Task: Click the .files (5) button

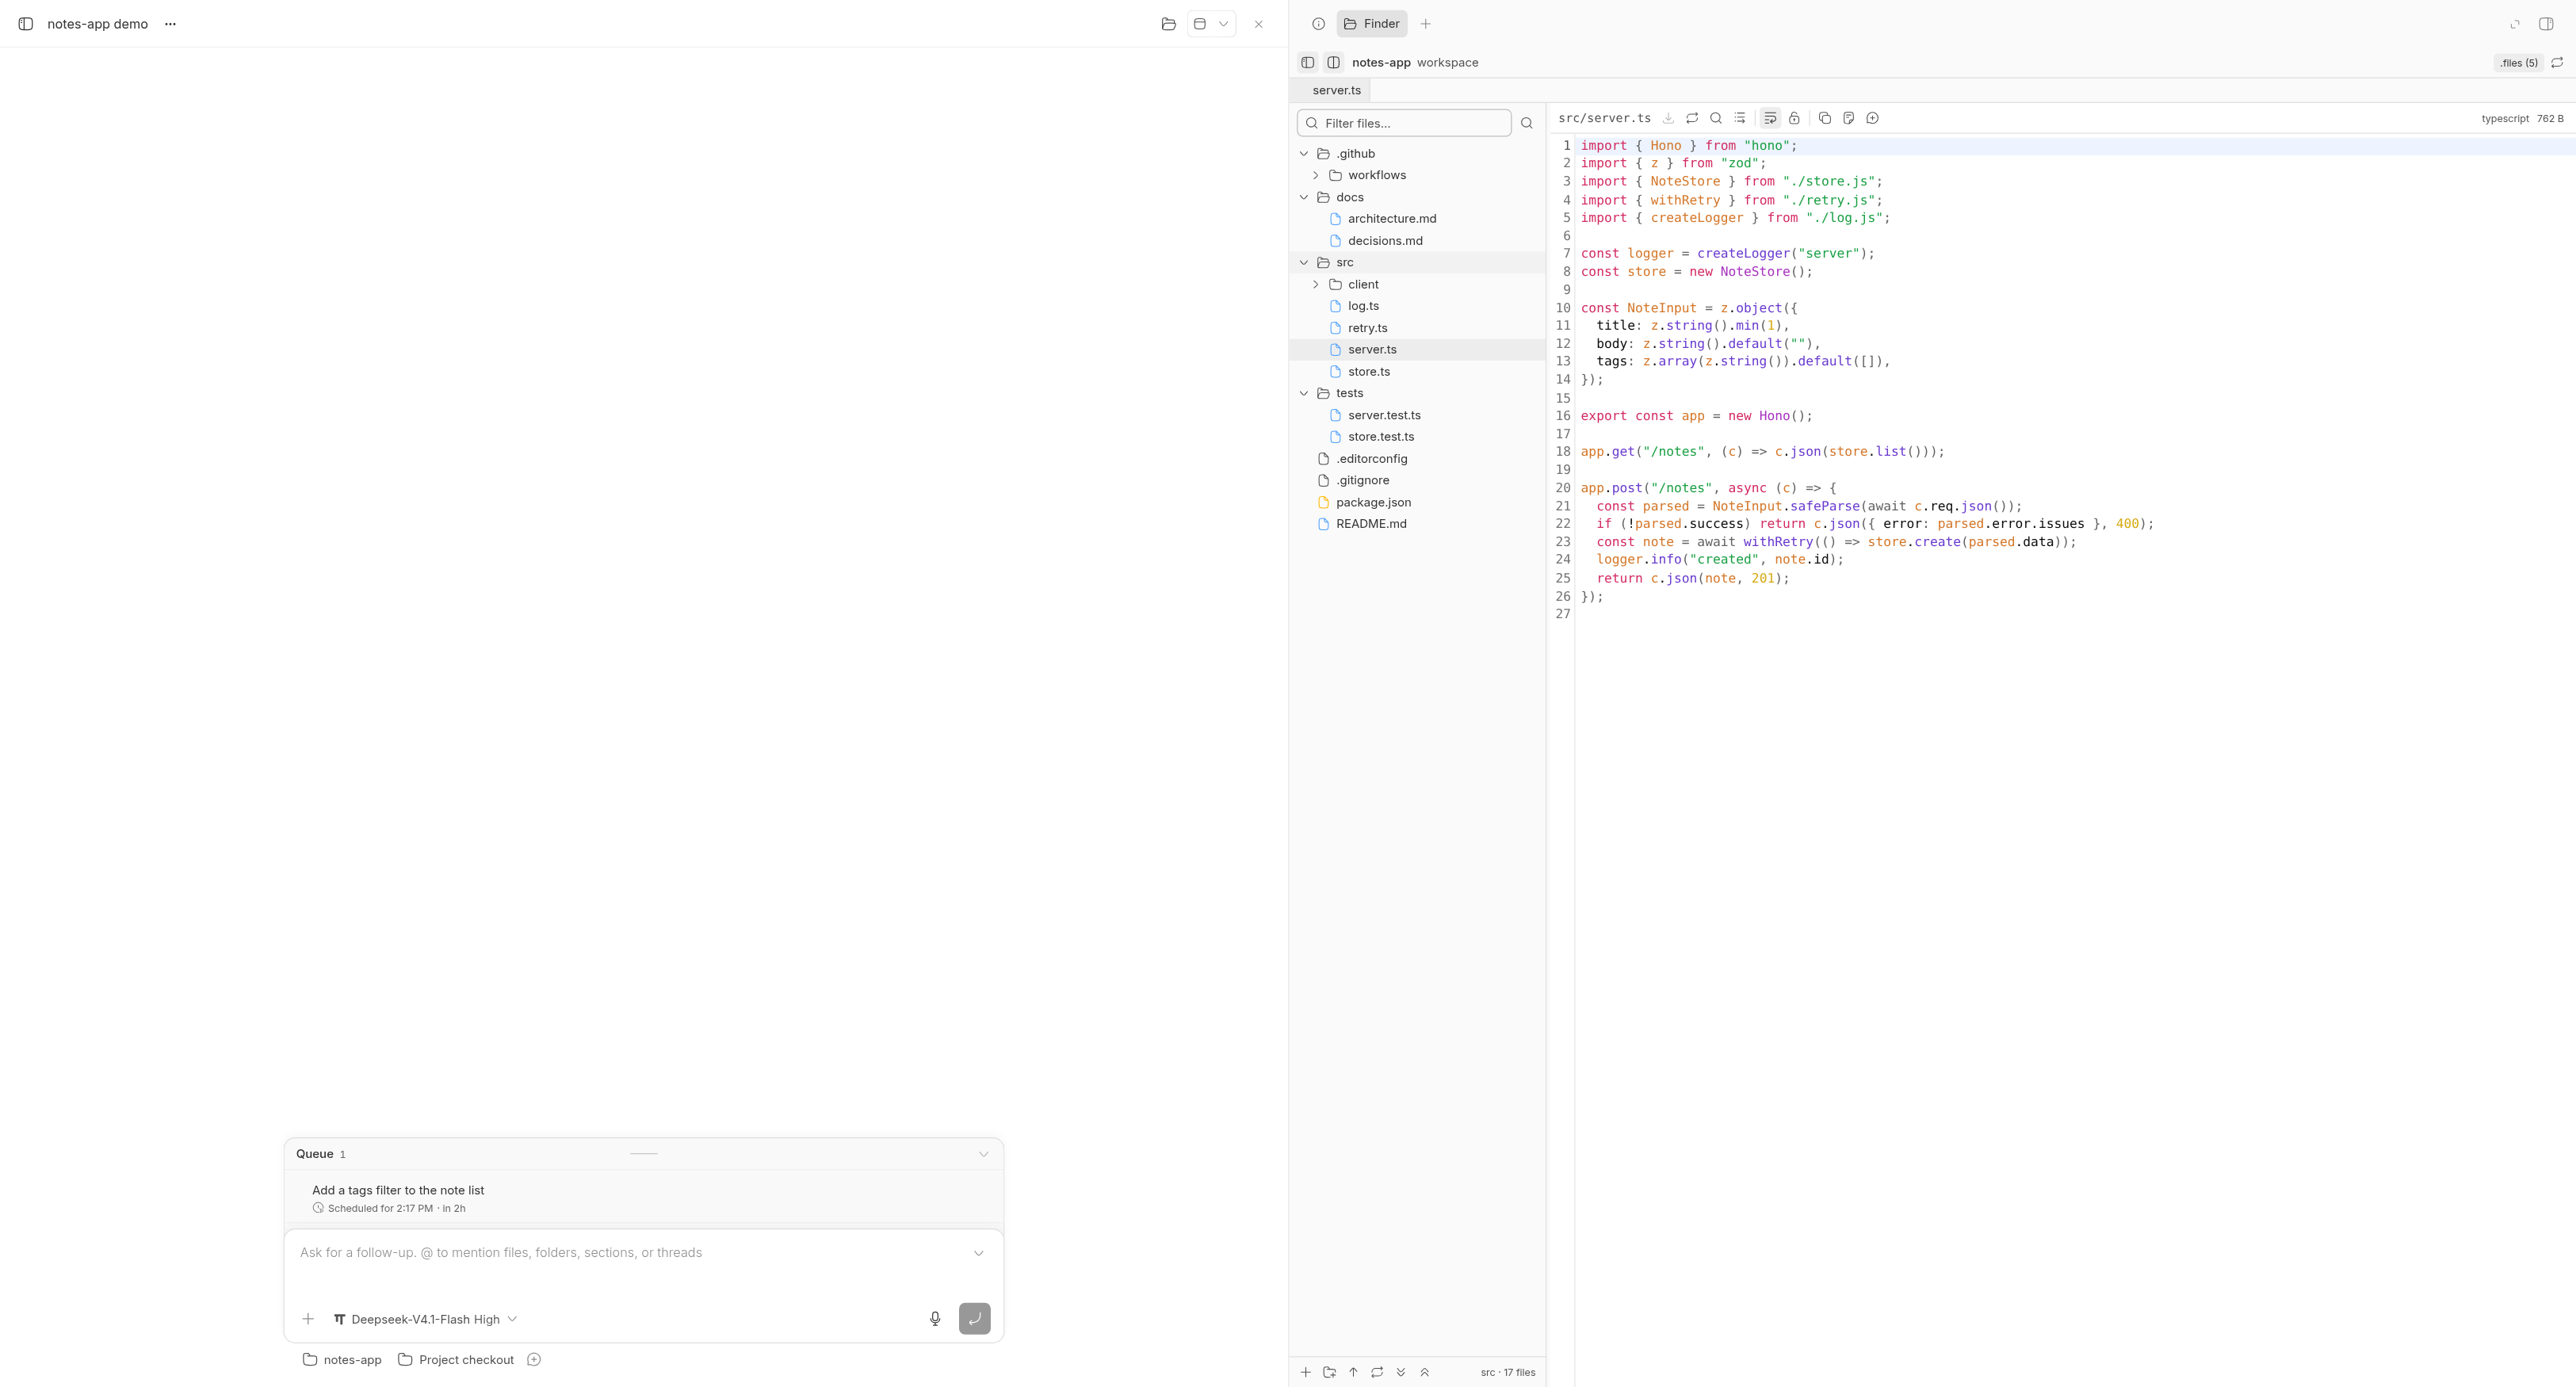Action: [2519, 62]
